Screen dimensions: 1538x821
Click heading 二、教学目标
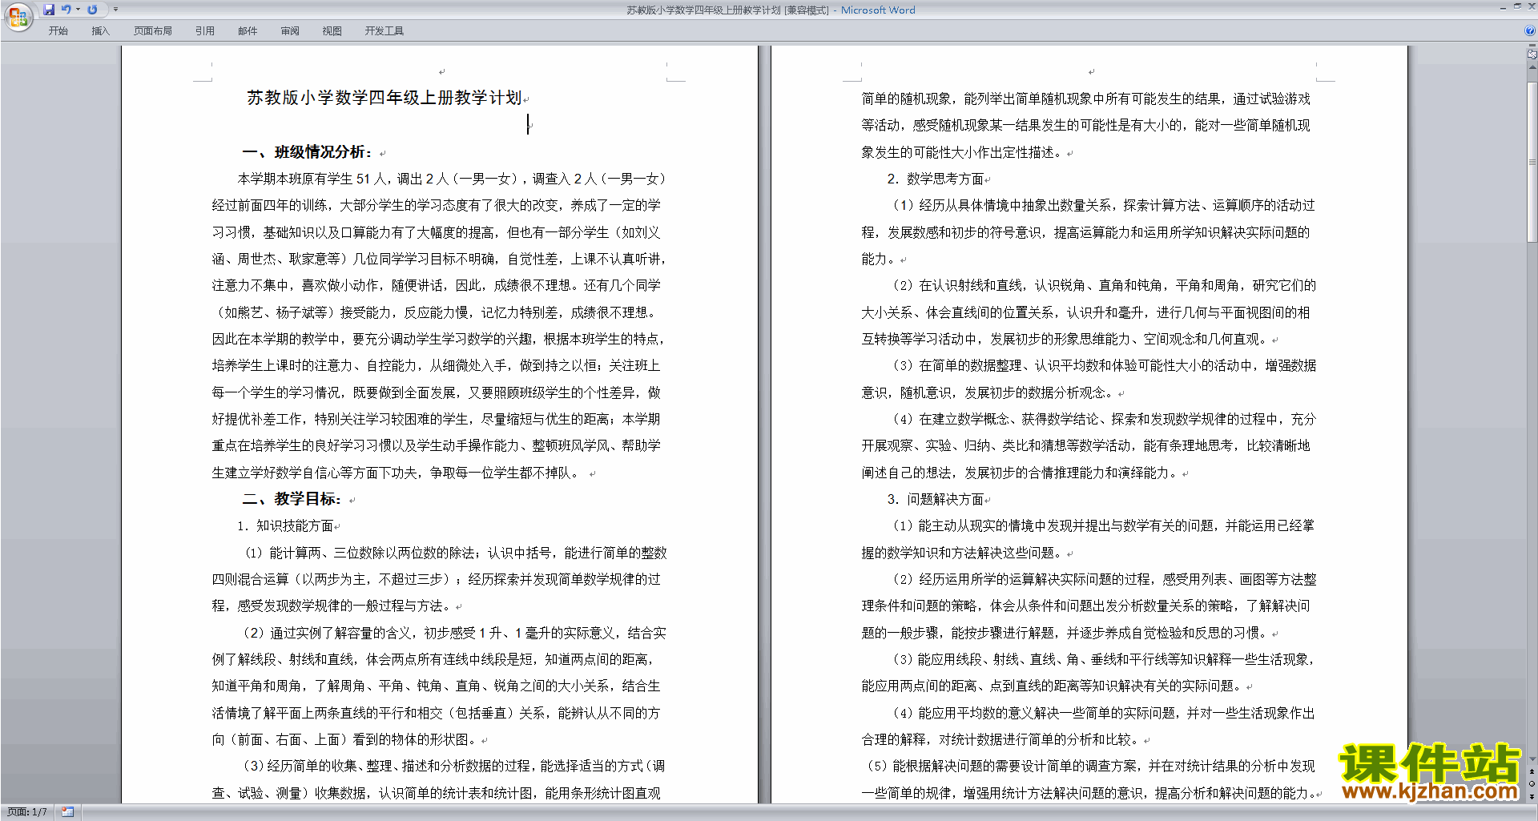292,499
